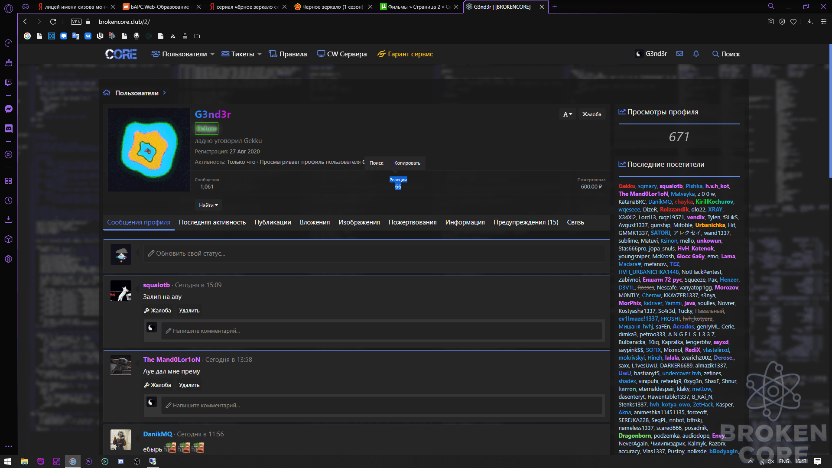The image size is (832, 468).
Task: Click the Копировать option in the selection popup
Action: (x=407, y=163)
